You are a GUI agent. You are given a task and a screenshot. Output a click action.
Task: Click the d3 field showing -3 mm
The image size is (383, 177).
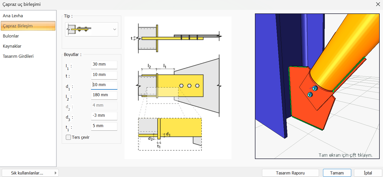[x=104, y=116]
